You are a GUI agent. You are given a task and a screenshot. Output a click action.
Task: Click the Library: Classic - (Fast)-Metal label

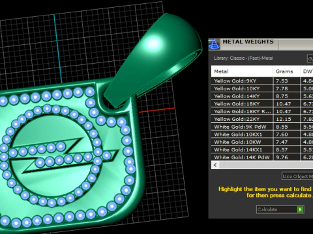coord(243,58)
